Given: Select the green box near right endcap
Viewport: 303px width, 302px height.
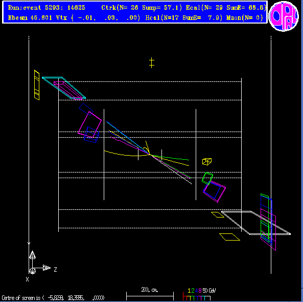Looking at the screenshot, I should (x=207, y=178).
